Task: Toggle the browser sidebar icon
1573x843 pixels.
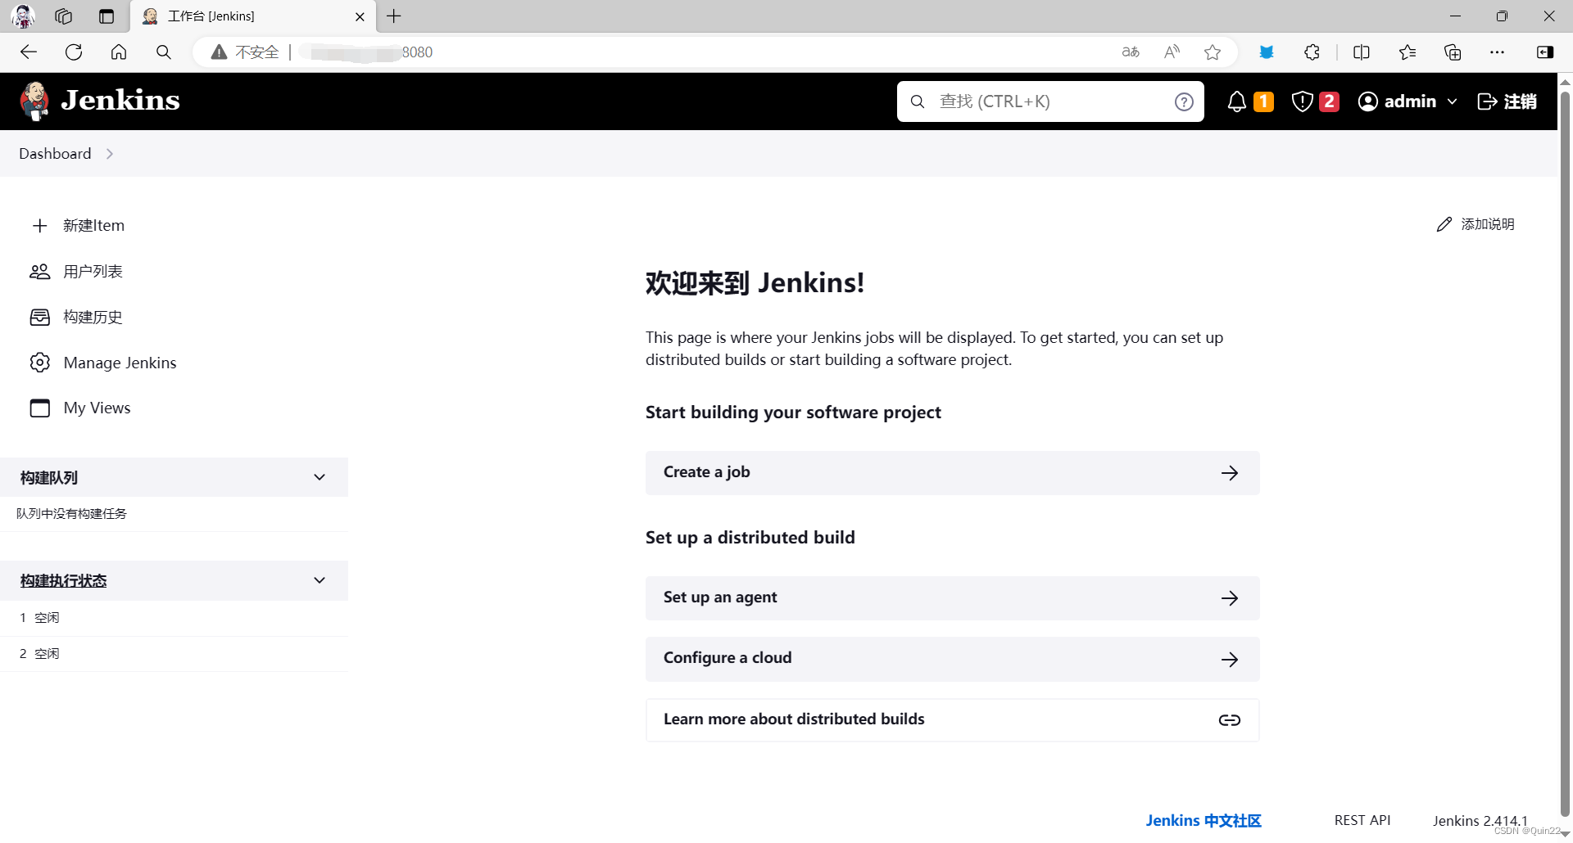Action: pos(1545,52)
